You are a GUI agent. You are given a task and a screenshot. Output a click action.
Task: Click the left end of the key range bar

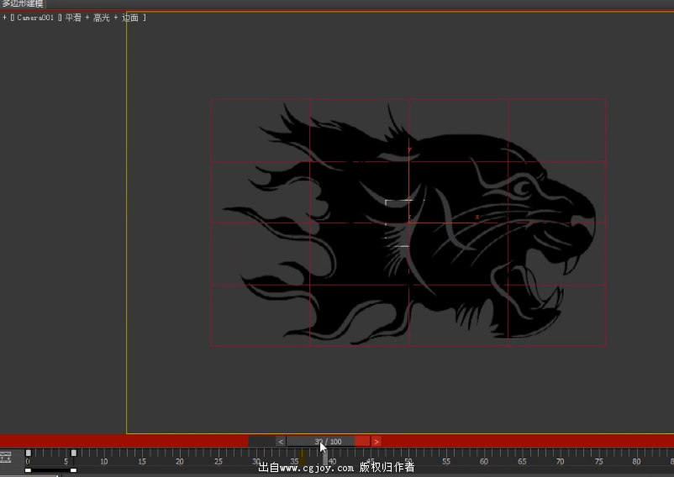(28, 470)
